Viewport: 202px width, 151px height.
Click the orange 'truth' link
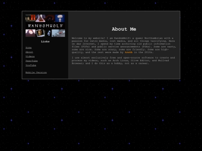coord(129,53)
